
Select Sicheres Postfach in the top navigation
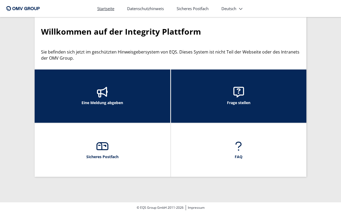[x=193, y=9]
